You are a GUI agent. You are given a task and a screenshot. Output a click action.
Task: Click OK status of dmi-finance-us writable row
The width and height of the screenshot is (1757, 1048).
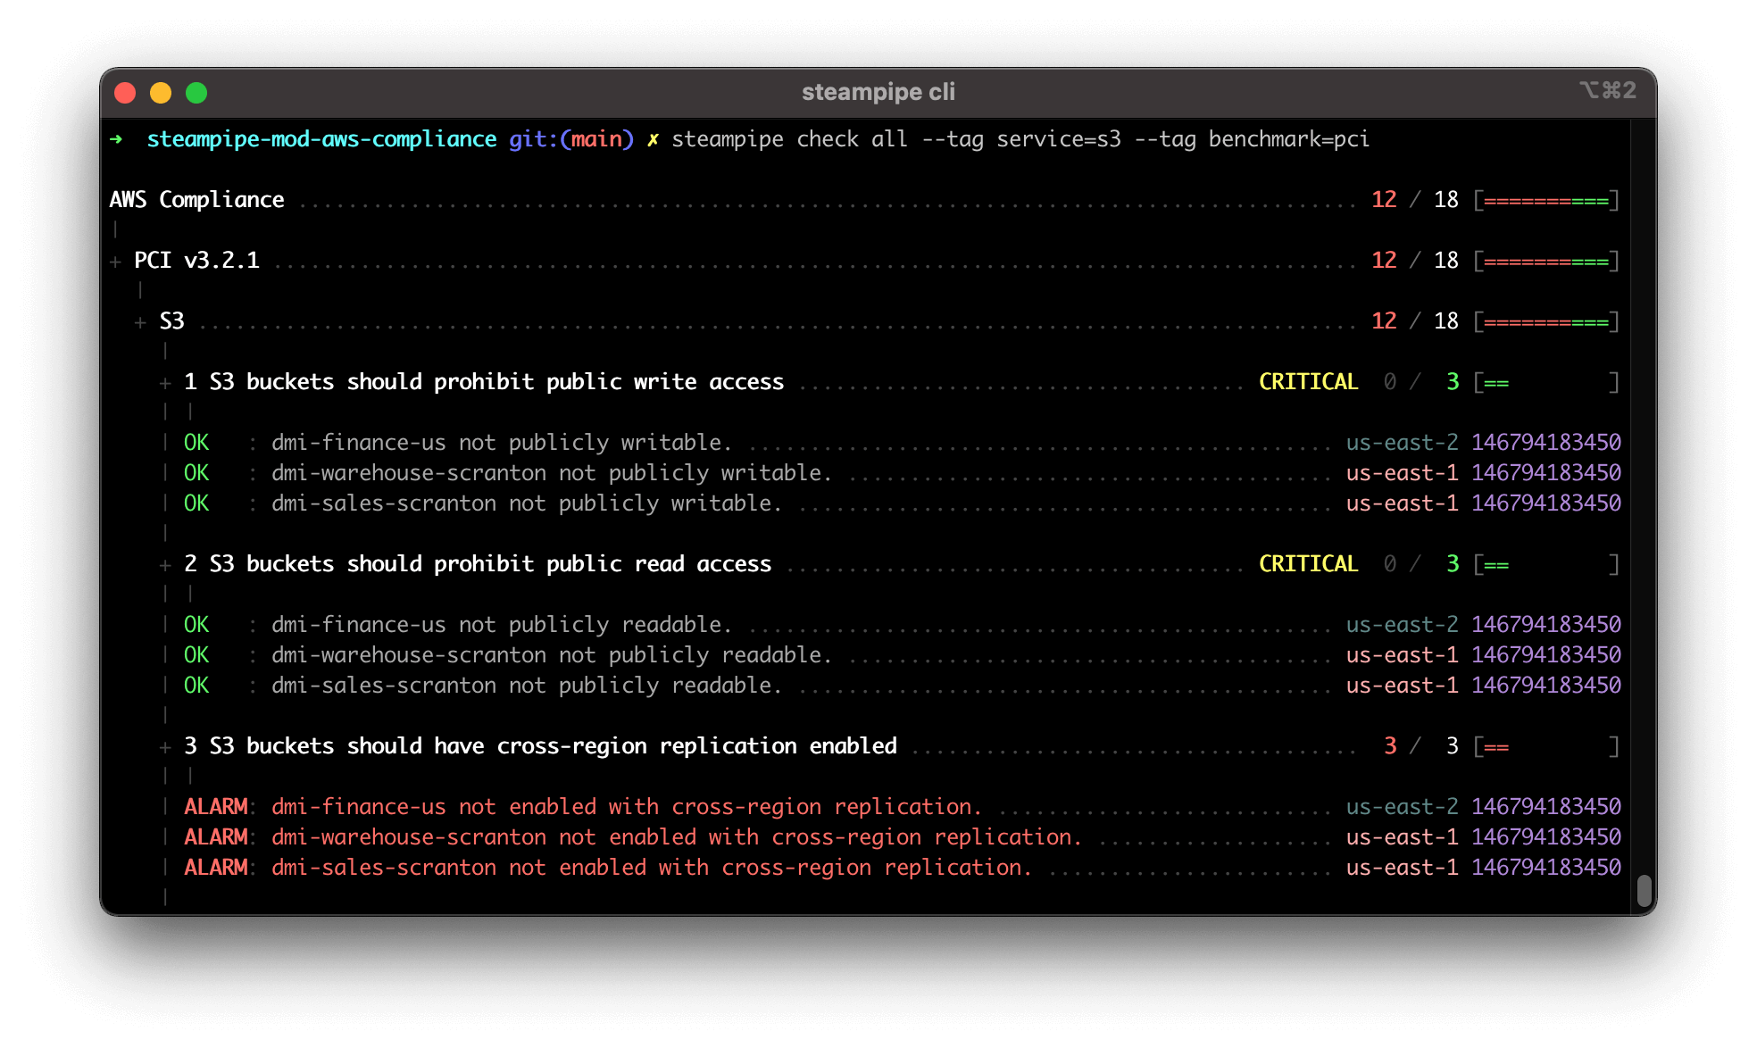pyautogui.click(x=196, y=443)
